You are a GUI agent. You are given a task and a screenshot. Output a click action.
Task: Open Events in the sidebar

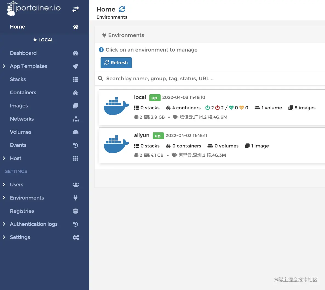pyautogui.click(x=18, y=145)
